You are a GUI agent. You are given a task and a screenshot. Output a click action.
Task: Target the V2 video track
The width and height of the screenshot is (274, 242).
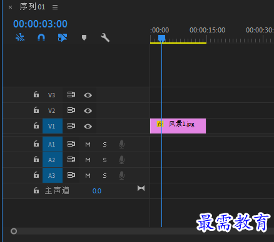(52, 110)
